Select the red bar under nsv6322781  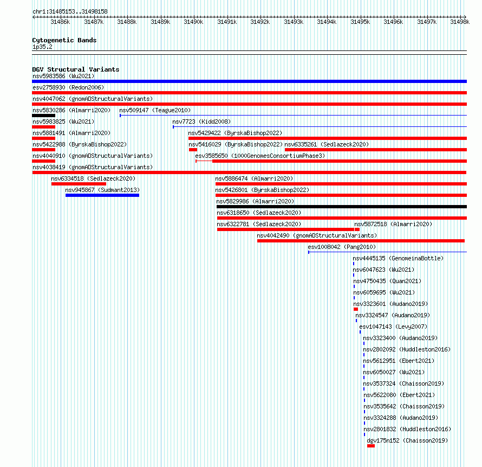(x=285, y=229)
